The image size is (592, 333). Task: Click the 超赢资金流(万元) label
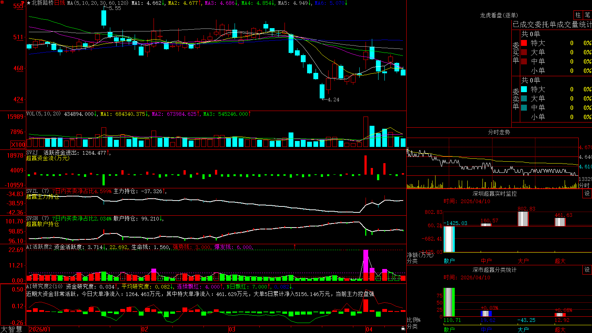click(x=48, y=158)
